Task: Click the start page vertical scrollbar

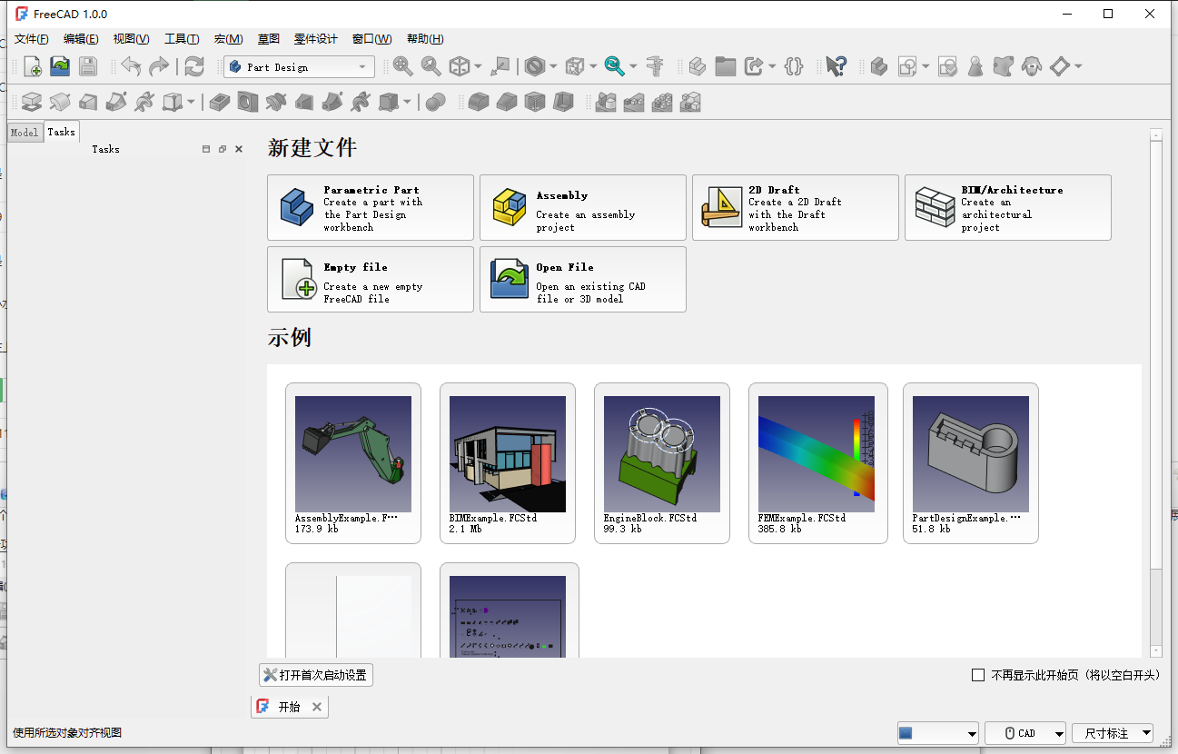Action: pyautogui.click(x=1155, y=393)
